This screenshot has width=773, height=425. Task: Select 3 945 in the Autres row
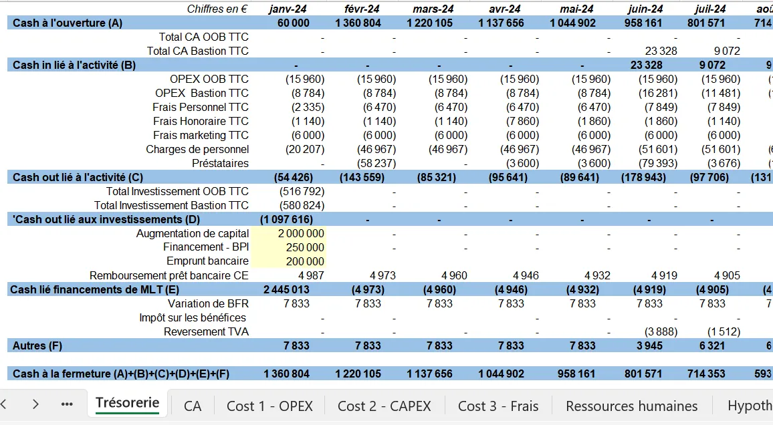(649, 345)
